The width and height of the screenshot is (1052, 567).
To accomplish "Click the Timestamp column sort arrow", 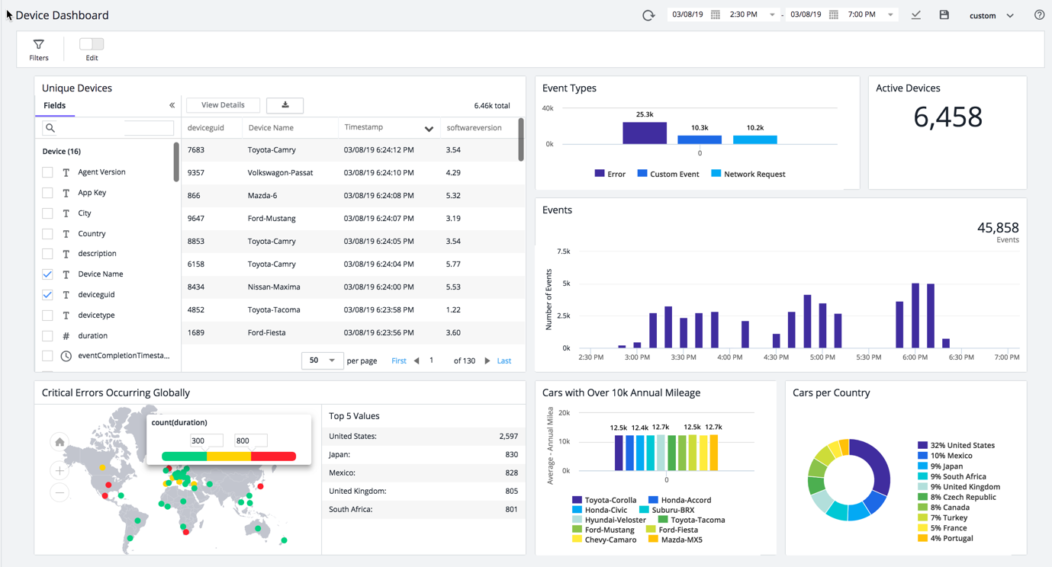I will (429, 129).
